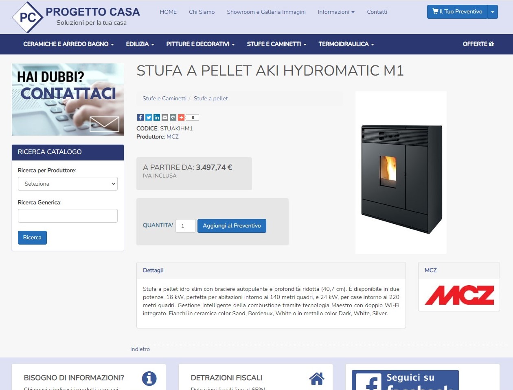Image resolution: width=513 pixels, height=390 pixels.
Task: Open Ceramiche e Arredo Bagno menu
Action: click(x=68, y=44)
